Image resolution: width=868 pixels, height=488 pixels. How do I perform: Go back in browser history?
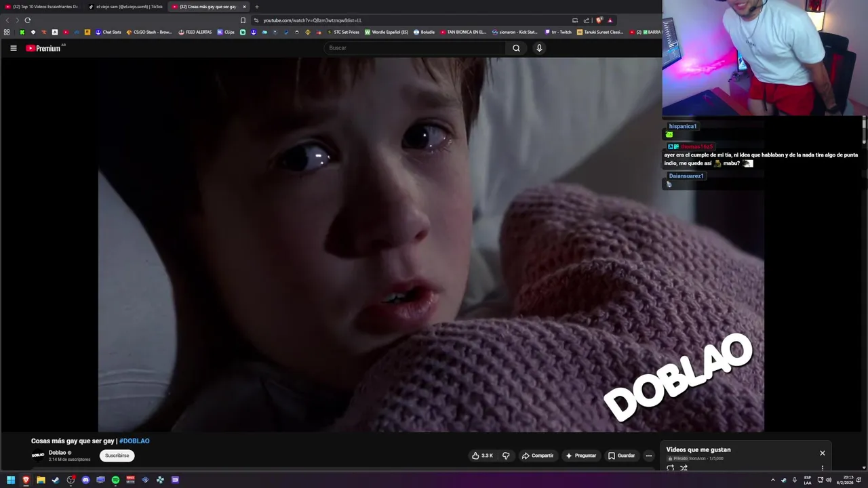(x=7, y=20)
